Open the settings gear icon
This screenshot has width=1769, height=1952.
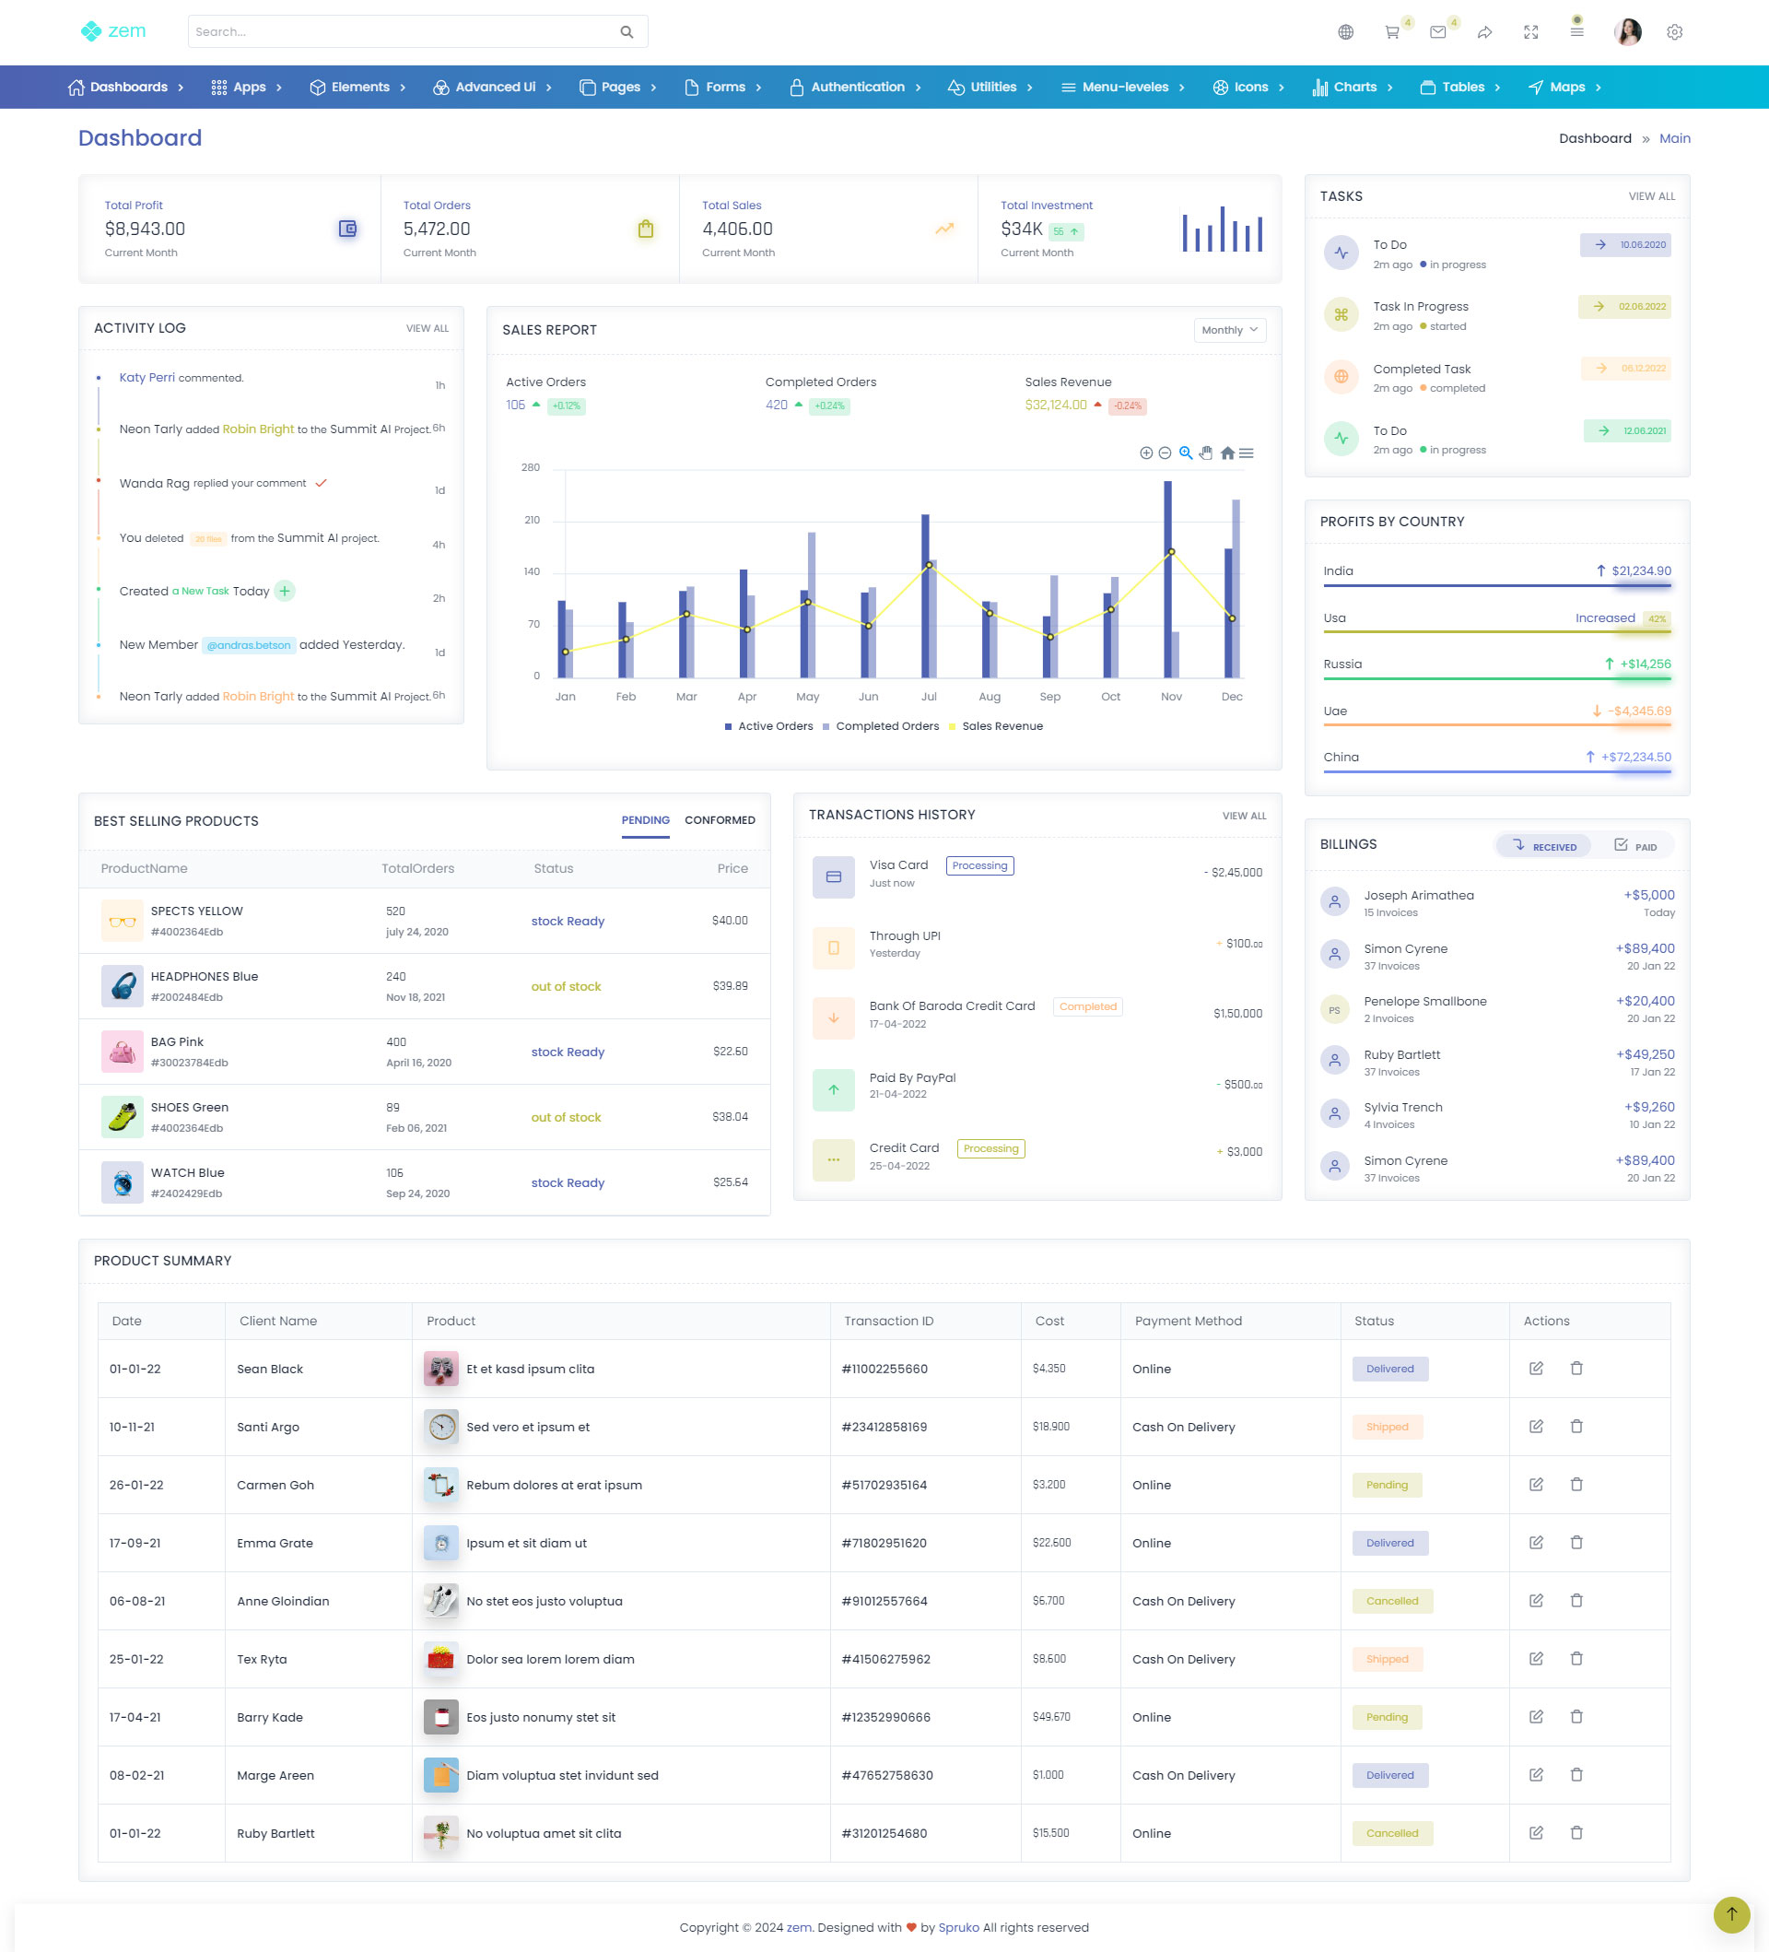pyautogui.click(x=1674, y=32)
